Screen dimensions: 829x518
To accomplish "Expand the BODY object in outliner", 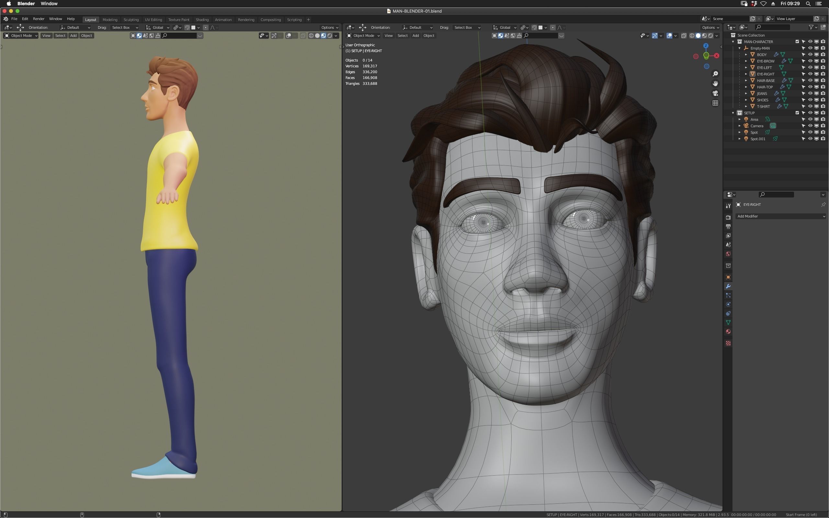I will [746, 55].
